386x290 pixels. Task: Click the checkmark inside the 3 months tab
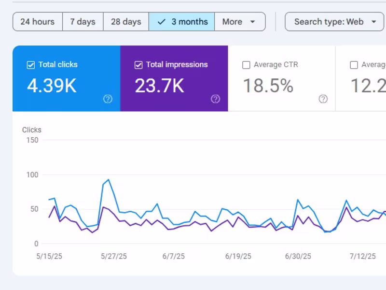pos(161,21)
